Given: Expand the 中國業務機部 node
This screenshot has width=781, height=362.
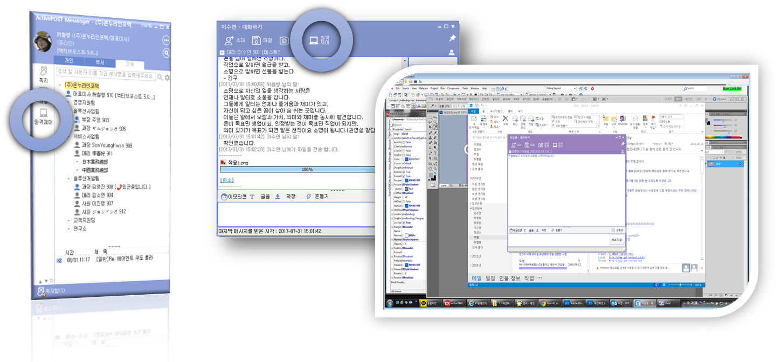Looking at the screenshot, I should click(77, 170).
